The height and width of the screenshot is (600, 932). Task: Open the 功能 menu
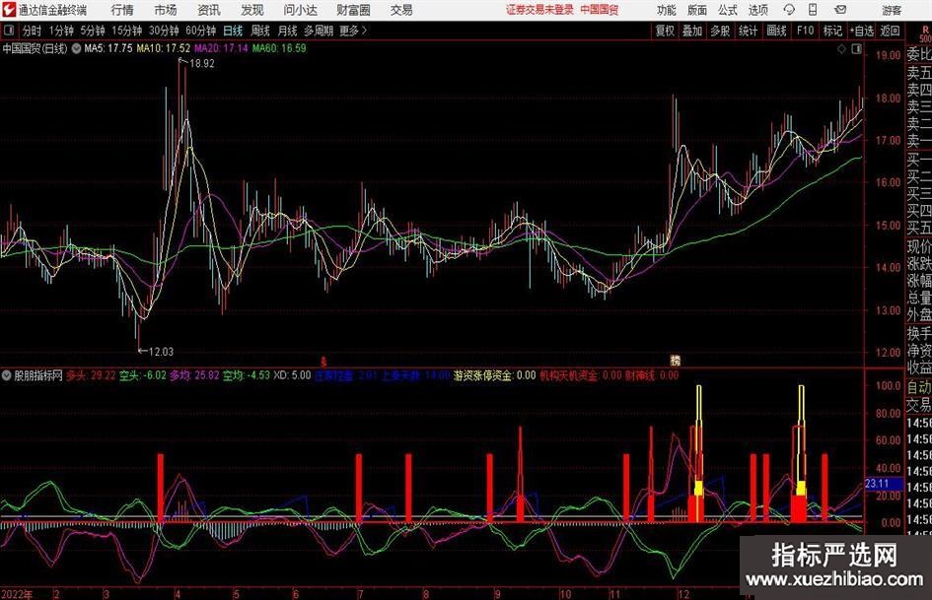pyautogui.click(x=667, y=10)
